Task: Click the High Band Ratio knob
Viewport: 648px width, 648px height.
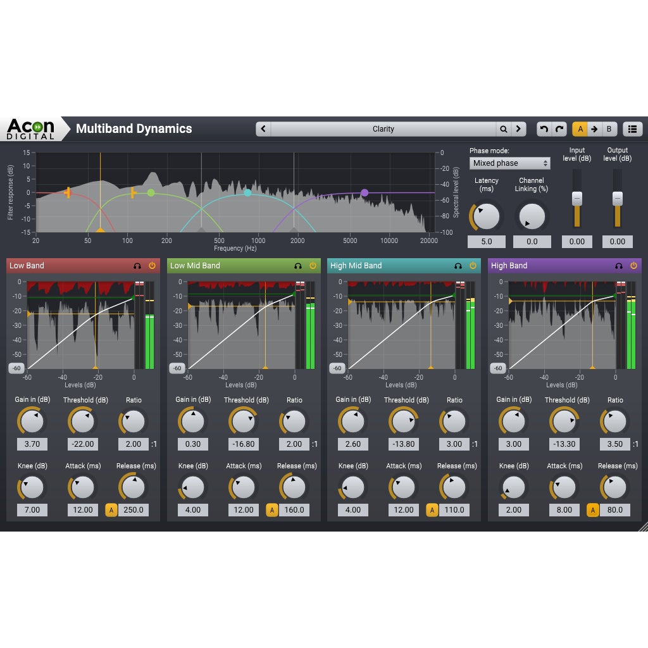Action: [x=615, y=421]
